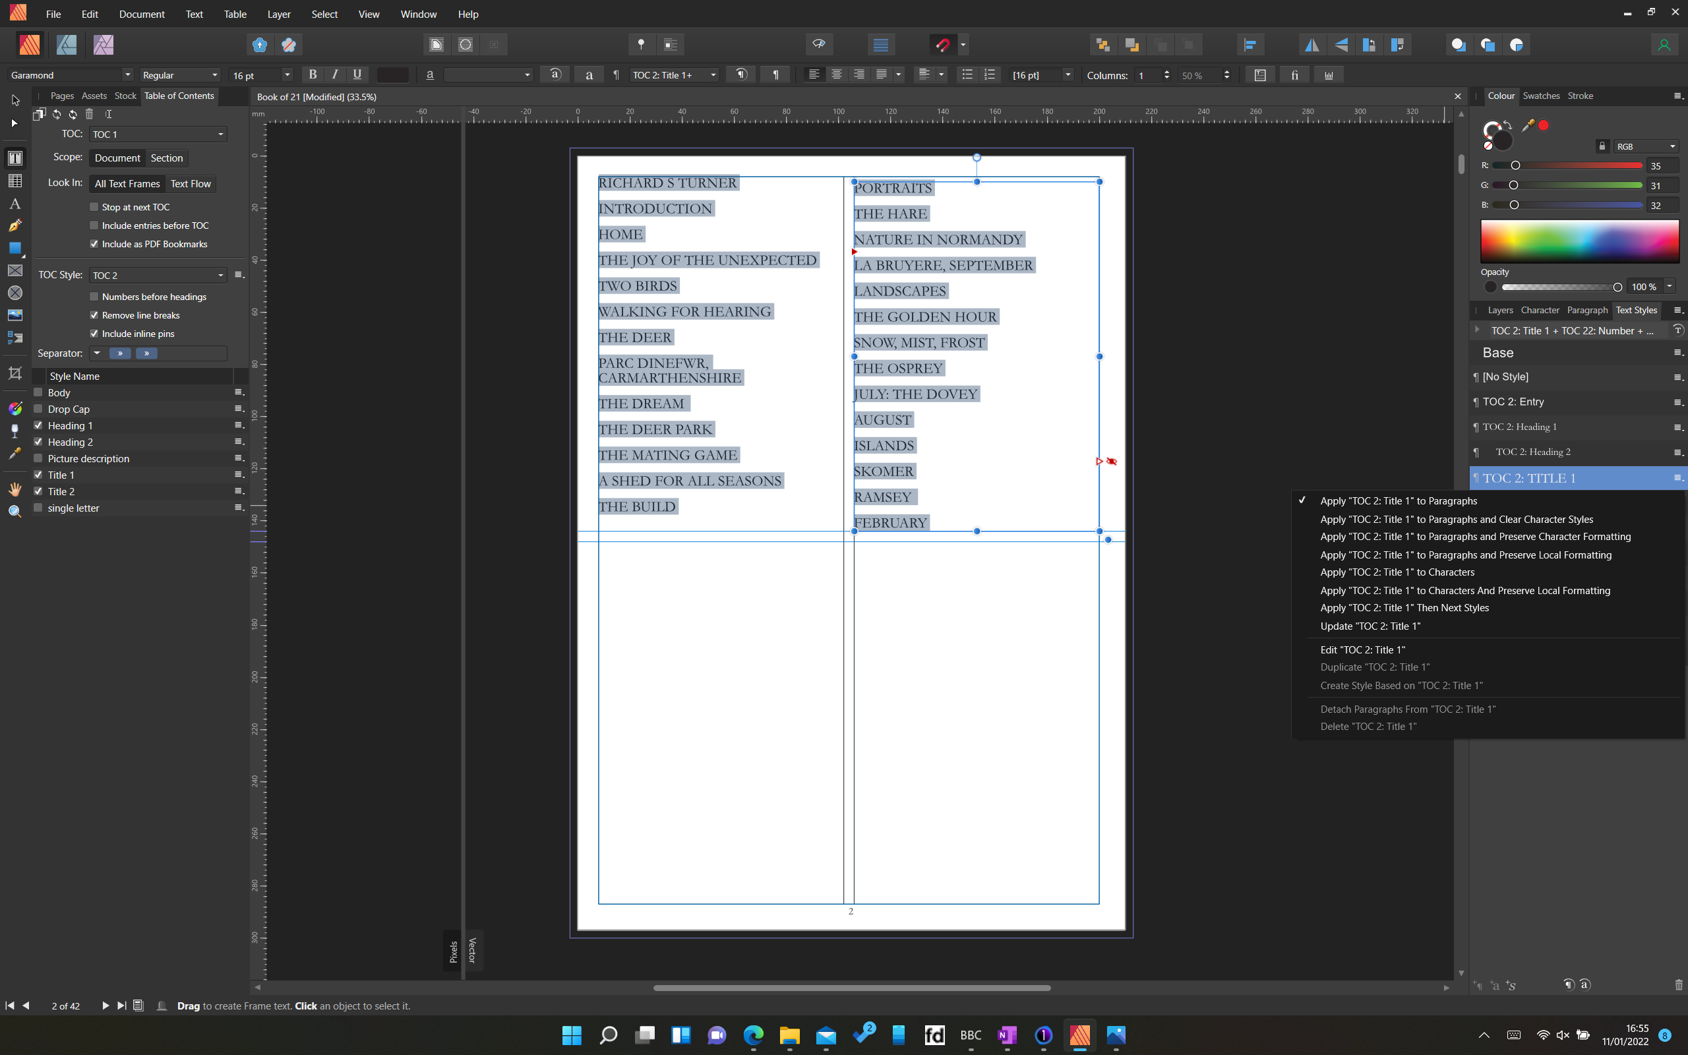Select the Pen tool
Viewport: 1688px width, 1055px height.
15,225
